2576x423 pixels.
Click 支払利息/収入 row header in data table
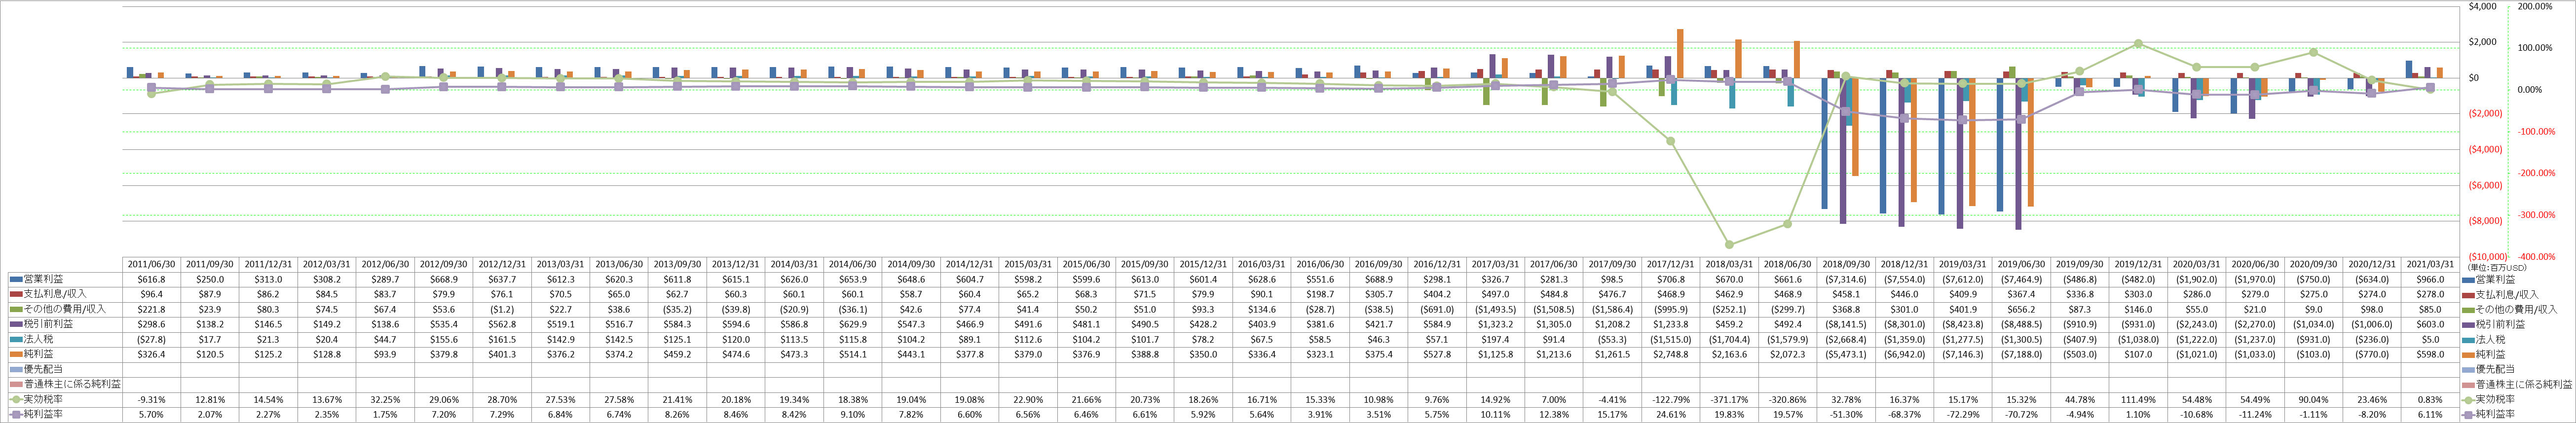coord(55,295)
